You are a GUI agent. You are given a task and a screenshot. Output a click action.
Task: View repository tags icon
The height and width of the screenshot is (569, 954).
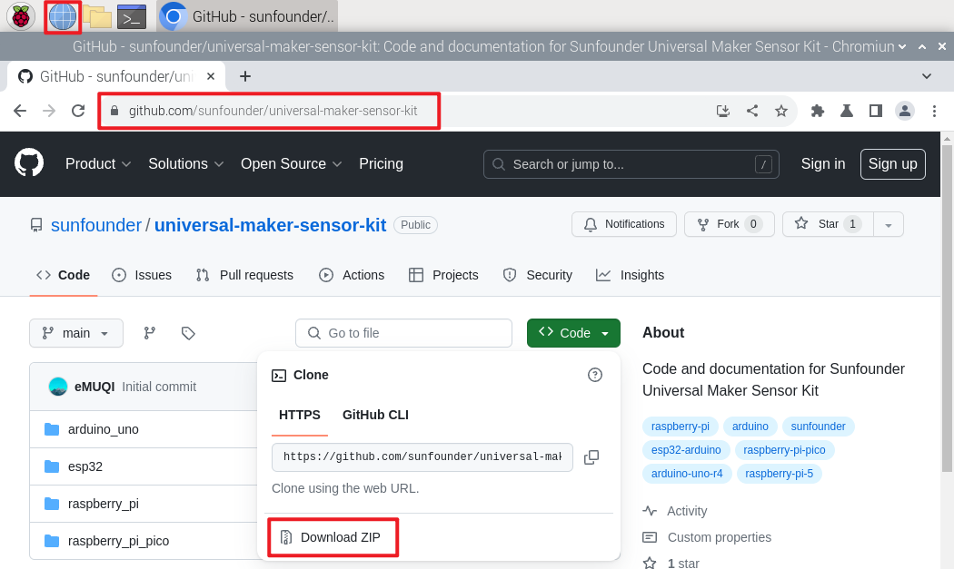pyautogui.click(x=188, y=333)
